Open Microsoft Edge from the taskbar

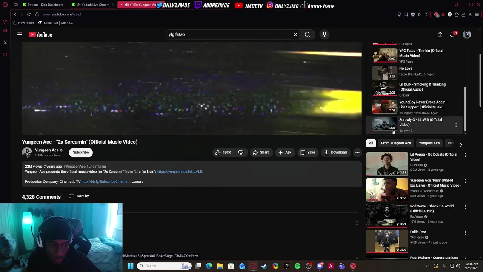pyautogui.click(x=209, y=266)
